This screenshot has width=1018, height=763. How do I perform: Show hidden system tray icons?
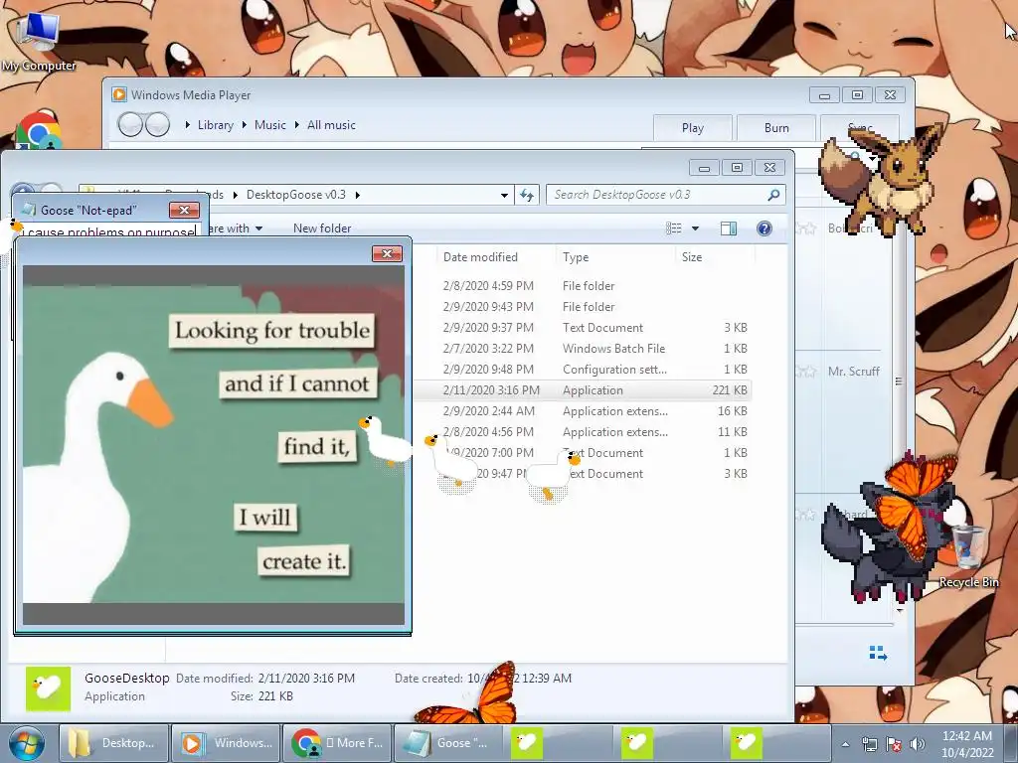click(x=845, y=745)
